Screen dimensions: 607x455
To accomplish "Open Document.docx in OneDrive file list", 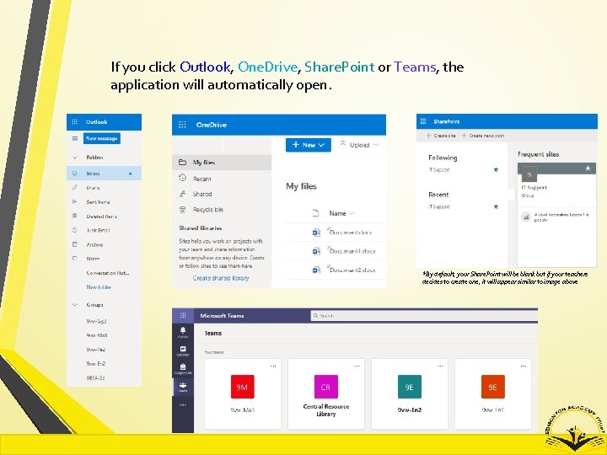I will [351, 233].
